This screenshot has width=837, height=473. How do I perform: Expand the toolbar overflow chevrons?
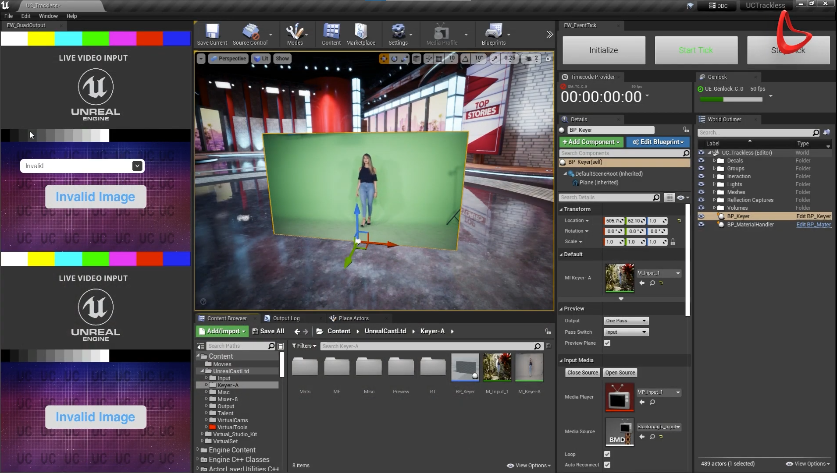549,34
